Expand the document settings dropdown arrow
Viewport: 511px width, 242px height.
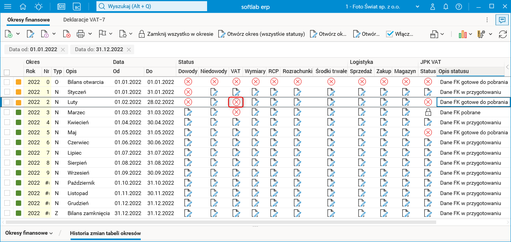(x=131, y=34)
